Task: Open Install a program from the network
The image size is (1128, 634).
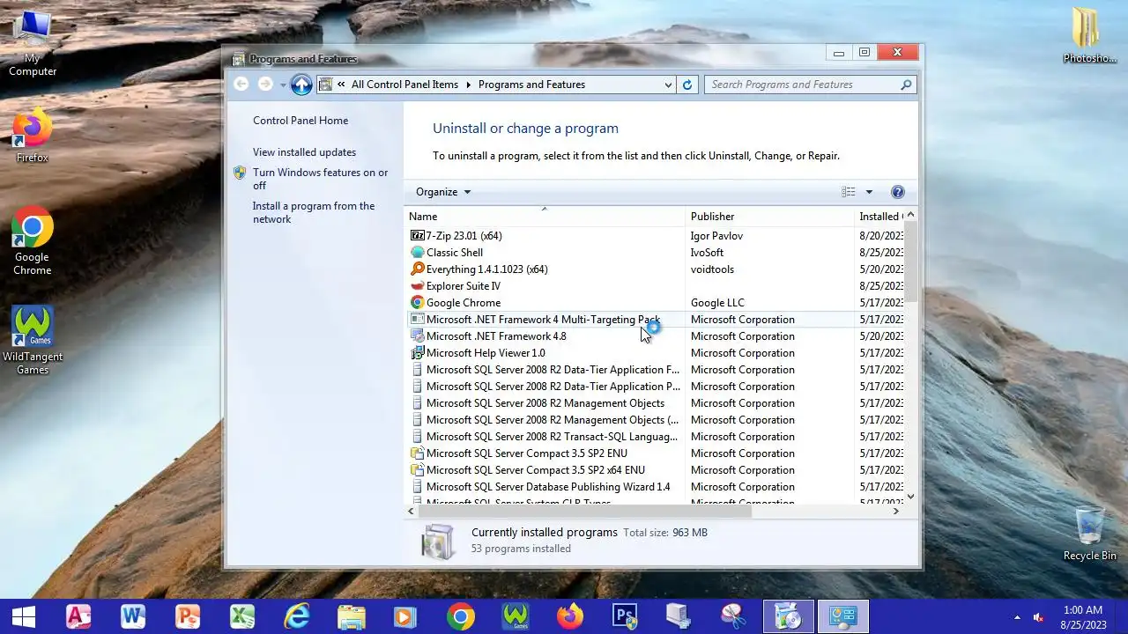Action: [x=314, y=212]
